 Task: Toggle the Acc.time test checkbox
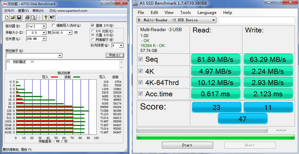(141, 93)
